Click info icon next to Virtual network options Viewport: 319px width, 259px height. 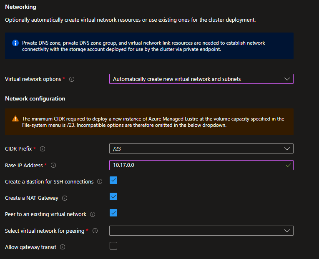(x=72, y=79)
